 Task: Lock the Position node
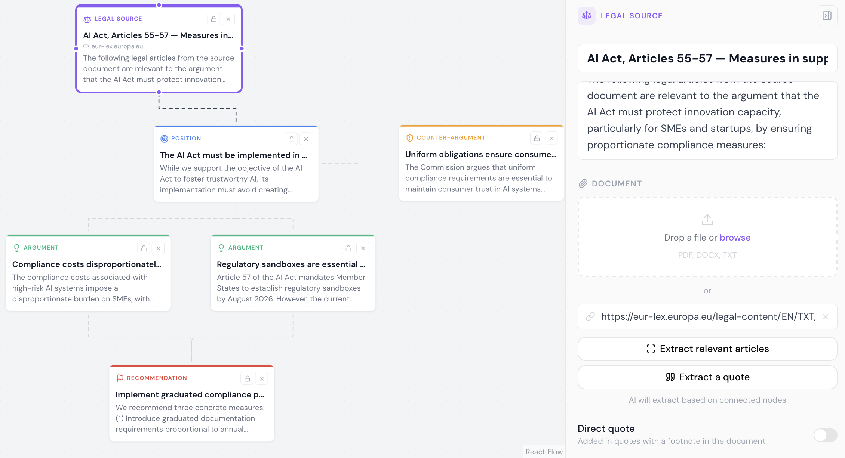pyautogui.click(x=291, y=139)
